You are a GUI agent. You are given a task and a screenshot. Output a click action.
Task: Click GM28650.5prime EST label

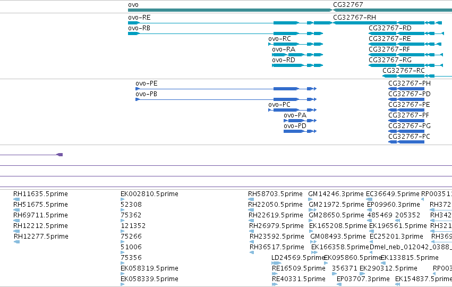(336, 215)
